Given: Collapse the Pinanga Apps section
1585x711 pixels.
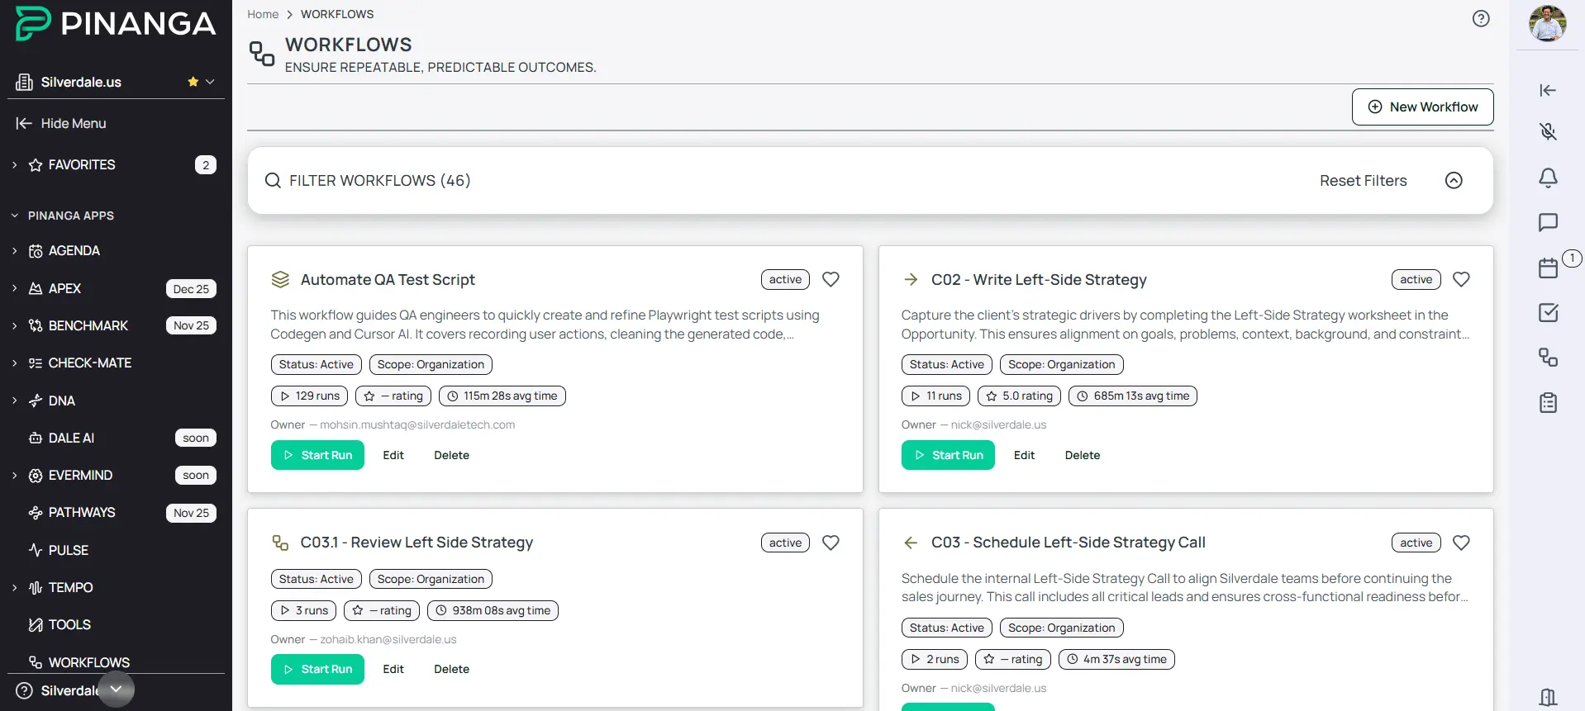Looking at the screenshot, I should (14, 216).
